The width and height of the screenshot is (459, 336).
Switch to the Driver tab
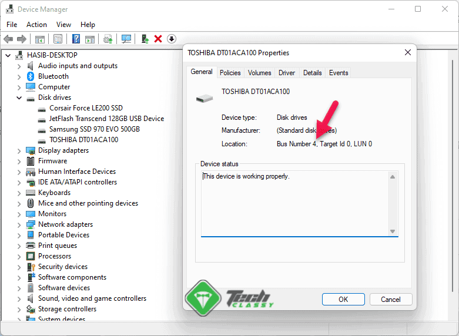click(x=287, y=73)
